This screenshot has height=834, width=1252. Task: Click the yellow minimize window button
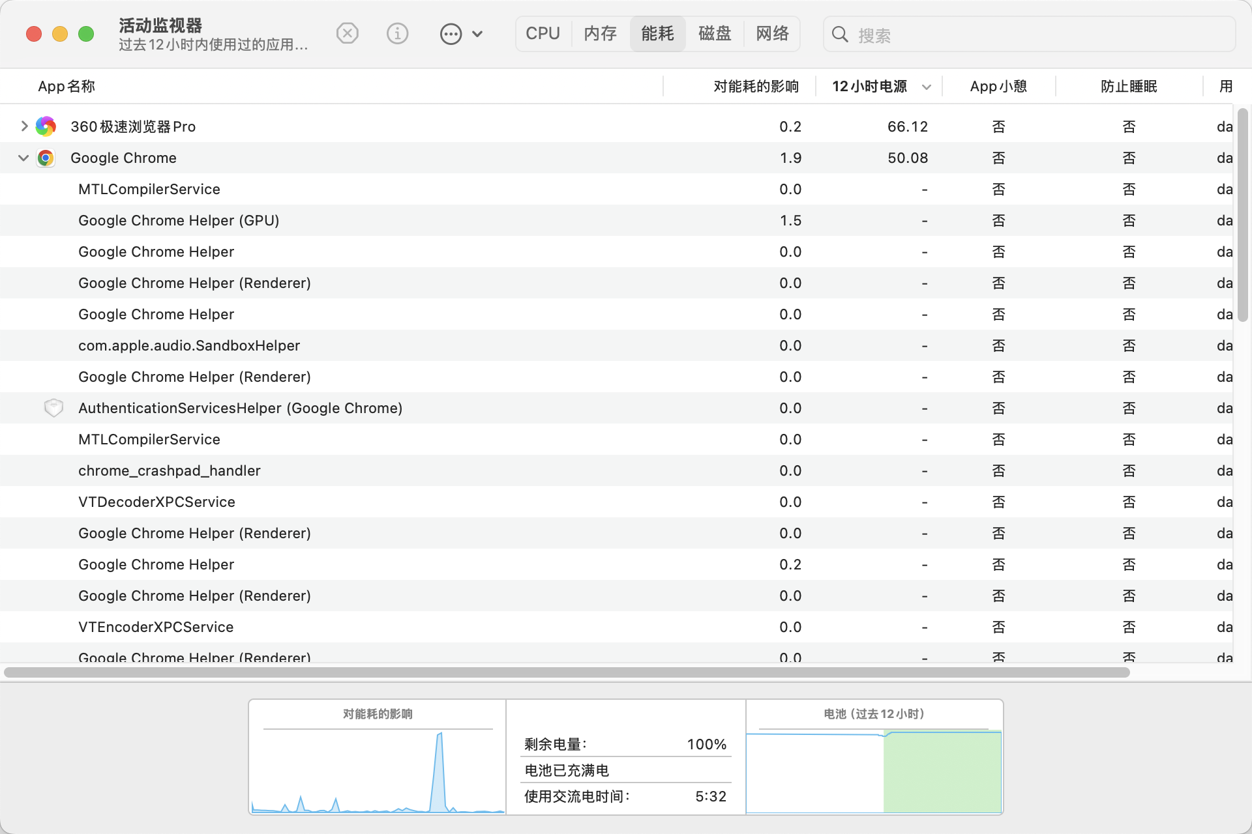tap(60, 34)
